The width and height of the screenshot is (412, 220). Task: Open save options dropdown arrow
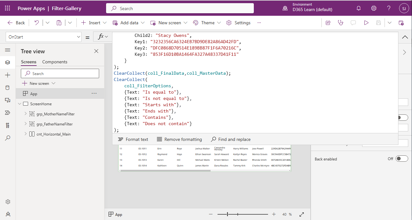pos(390,23)
